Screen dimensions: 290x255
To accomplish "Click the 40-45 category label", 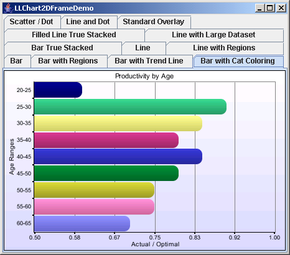I will pyautogui.click(x=24, y=157).
